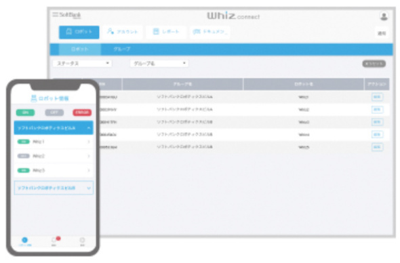Switch to the グループ sub-tab

click(x=121, y=49)
